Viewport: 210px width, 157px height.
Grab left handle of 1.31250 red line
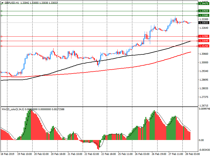[x=2, y=46]
